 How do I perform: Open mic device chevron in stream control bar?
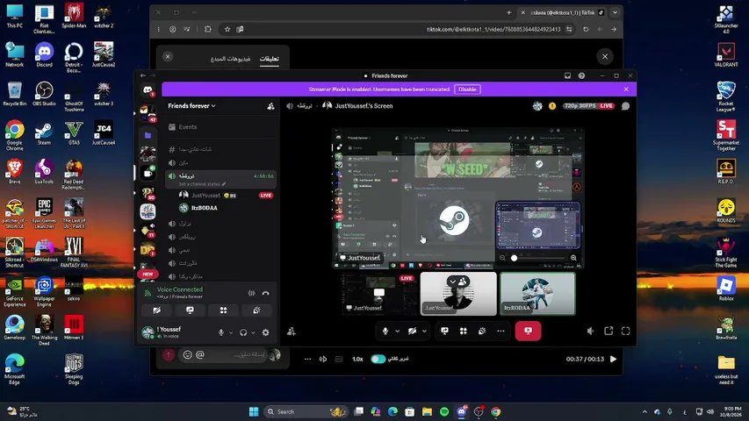(397, 331)
